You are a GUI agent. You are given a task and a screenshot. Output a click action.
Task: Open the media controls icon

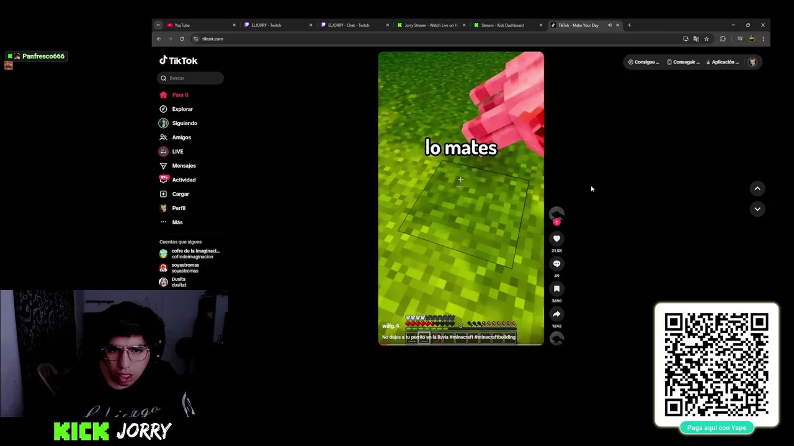[739, 39]
